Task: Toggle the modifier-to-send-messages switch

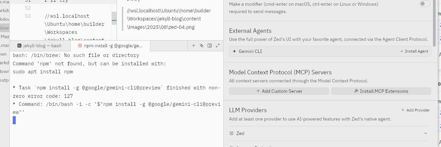Action: (x=425, y=4)
